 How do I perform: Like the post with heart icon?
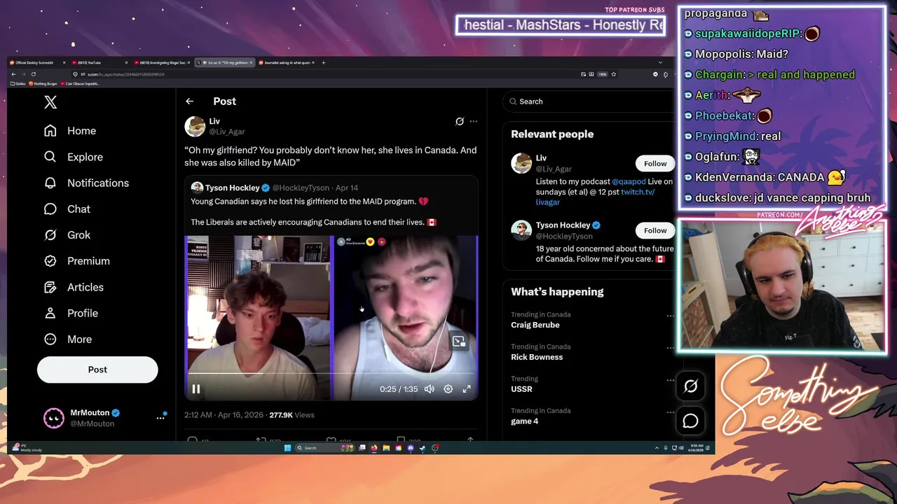331,440
